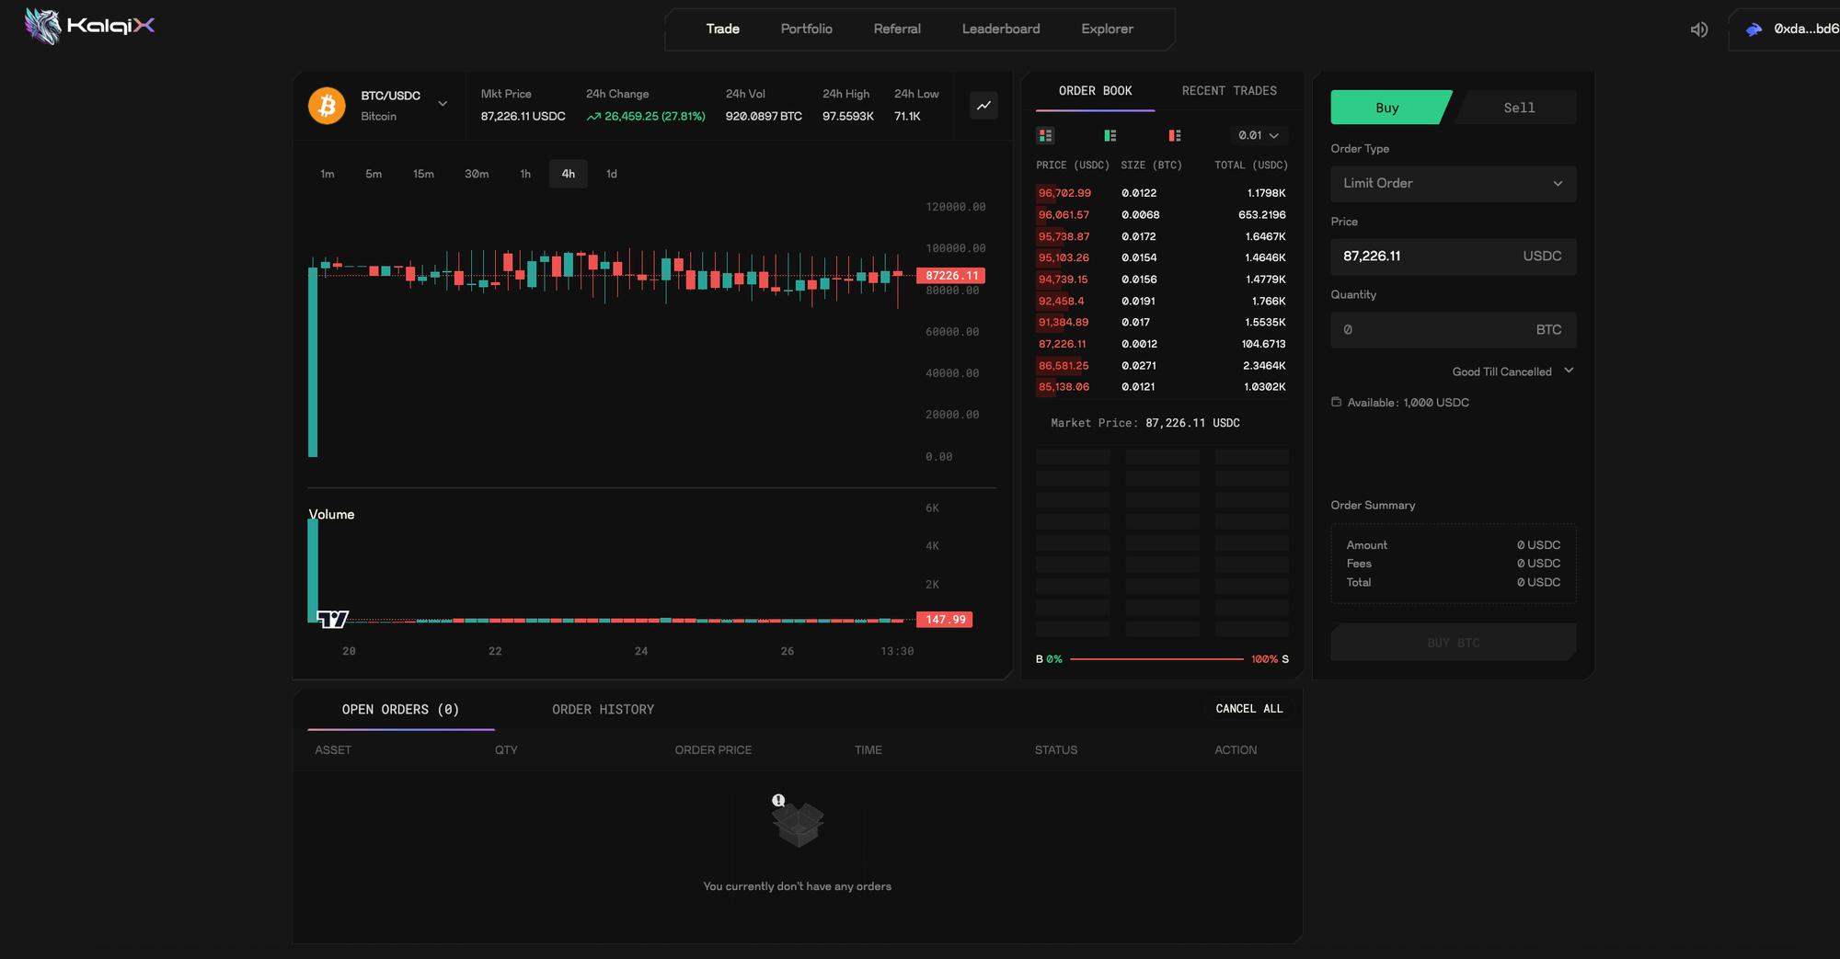Open the 0.01 price grouping dropdown
This screenshot has height=959, width=1840.
[1258, 136]
